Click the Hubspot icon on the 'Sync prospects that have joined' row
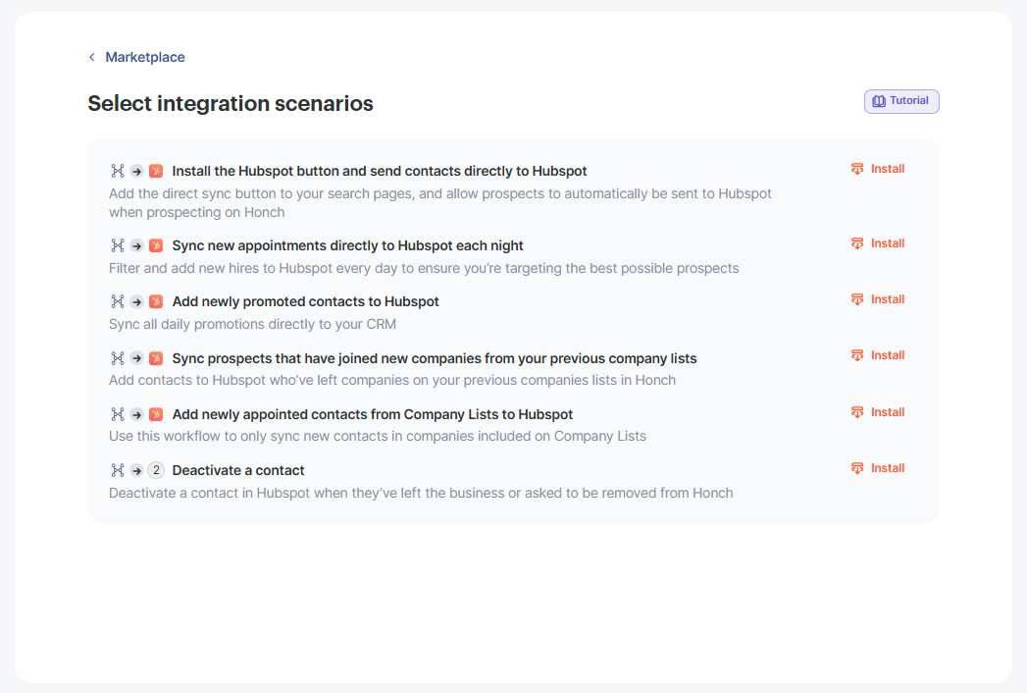 156,357
